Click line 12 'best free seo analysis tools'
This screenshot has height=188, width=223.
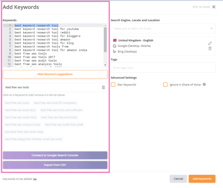[38, 64]
